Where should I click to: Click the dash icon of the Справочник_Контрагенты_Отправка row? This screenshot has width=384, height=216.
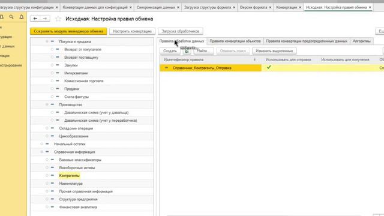167,68
